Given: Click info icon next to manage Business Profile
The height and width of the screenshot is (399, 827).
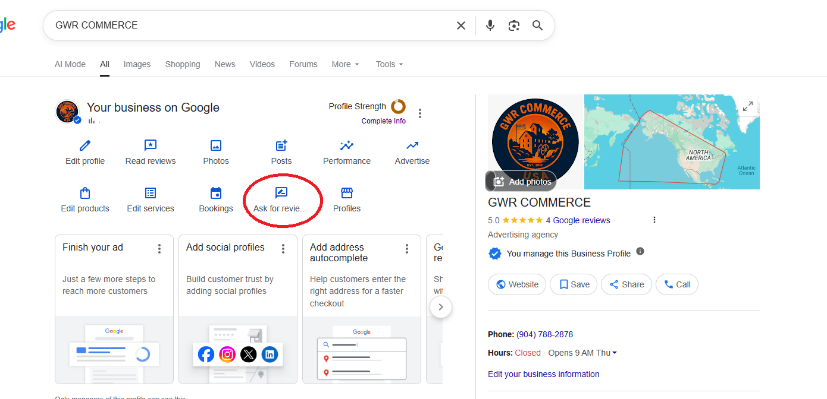Looking at the screenshot, I should click(640, 251).
